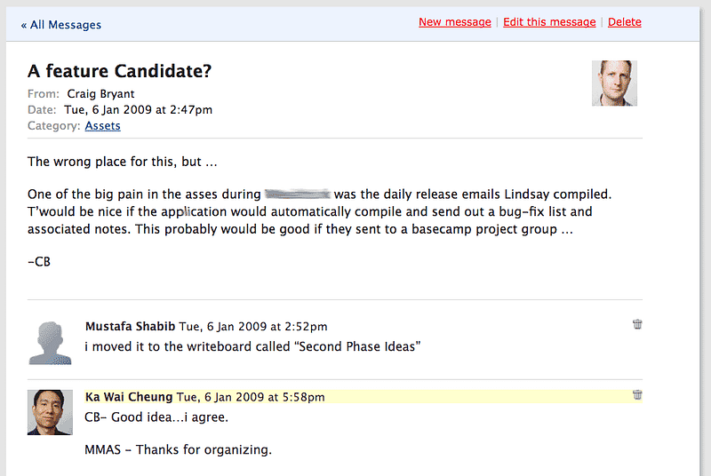The width and height of the screenshot is (711, 476).
Task: Click the Delete link in header
Action: pos(625,21)
